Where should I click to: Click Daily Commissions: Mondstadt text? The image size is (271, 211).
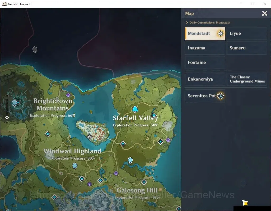pos(210,23)
